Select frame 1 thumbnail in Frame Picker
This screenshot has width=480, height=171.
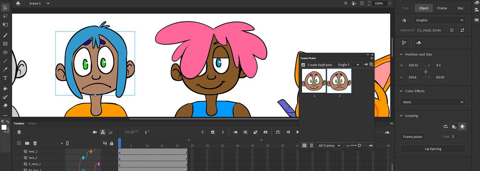coord(314,81)
